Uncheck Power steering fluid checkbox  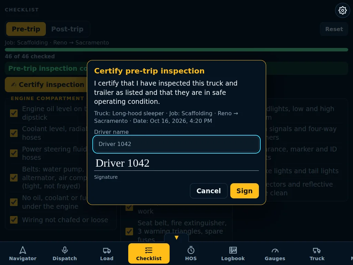click(x=14, y=153)
